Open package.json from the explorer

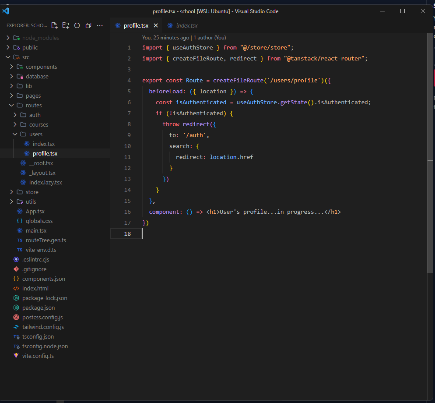point(39,308)
